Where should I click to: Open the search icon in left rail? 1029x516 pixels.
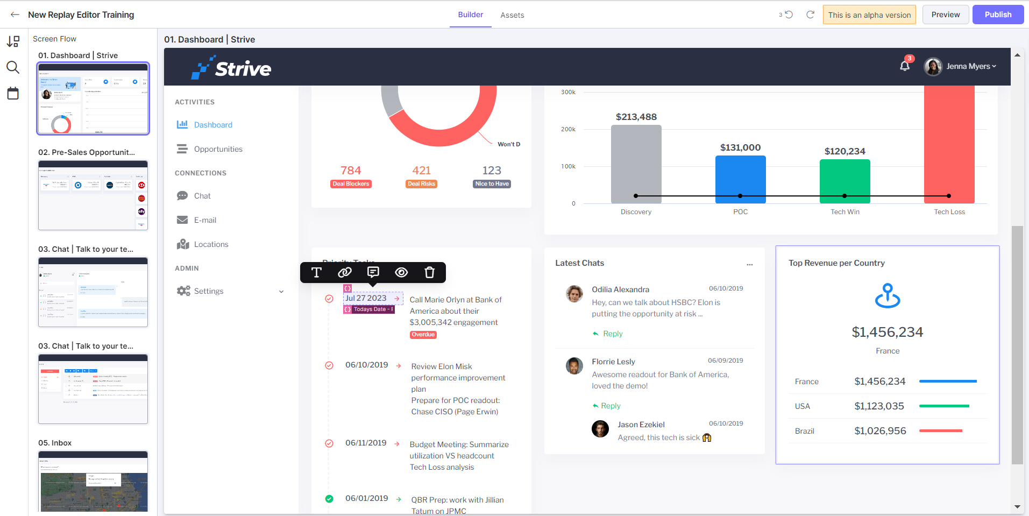coord(13,67)
